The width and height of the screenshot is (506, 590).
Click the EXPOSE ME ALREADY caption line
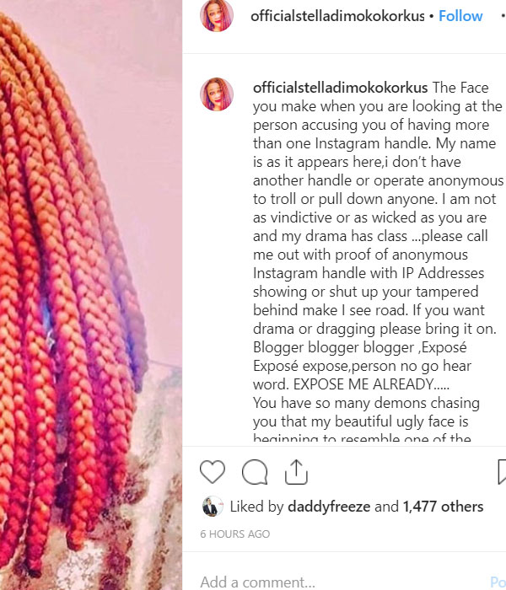coord(352,384)
